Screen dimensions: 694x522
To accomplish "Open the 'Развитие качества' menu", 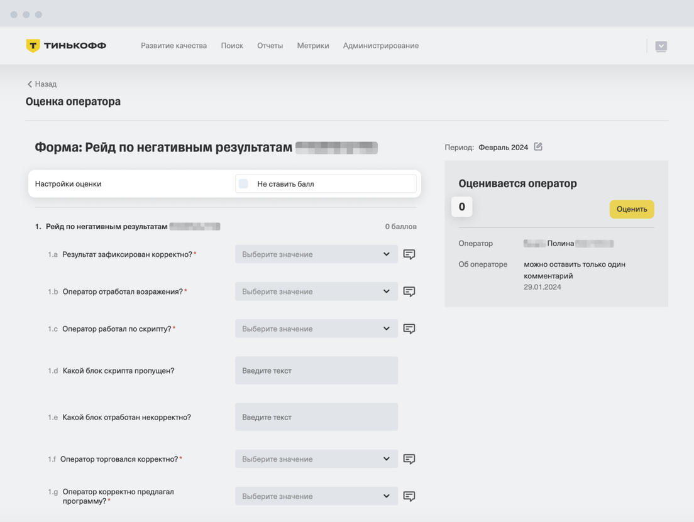I will [x=173, y=46].
